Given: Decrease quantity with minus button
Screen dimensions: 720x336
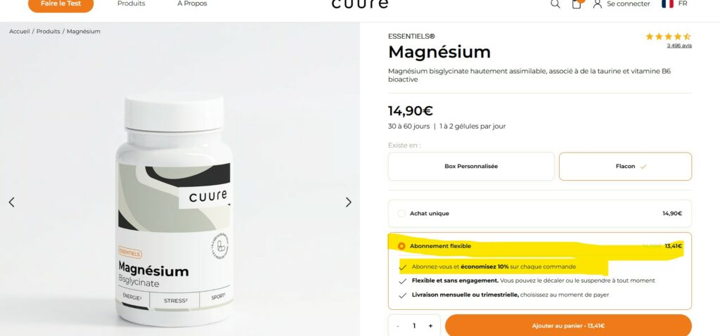Looking at the screenshot, I should pos(398,326).
